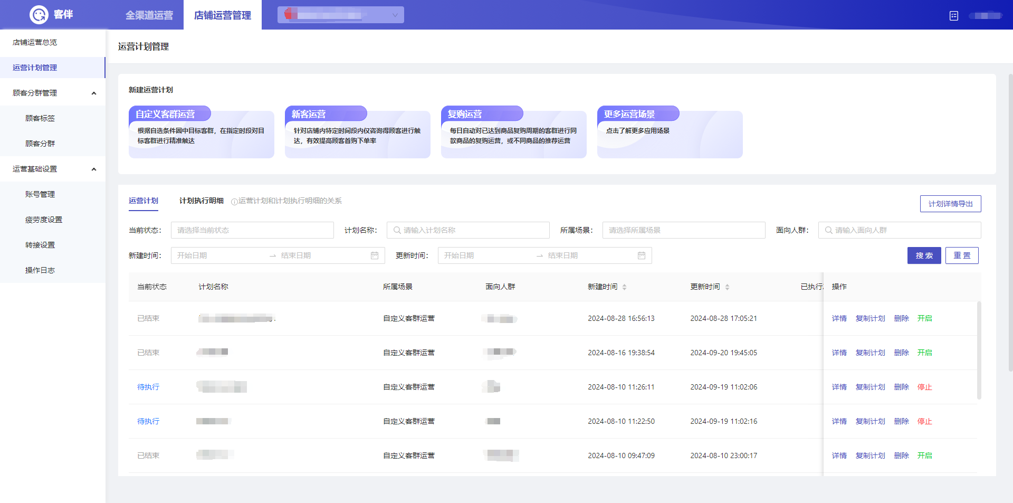Click the 重置 button
The image size is (1013, 503).
pyautogui.click(x=962, y=255)
